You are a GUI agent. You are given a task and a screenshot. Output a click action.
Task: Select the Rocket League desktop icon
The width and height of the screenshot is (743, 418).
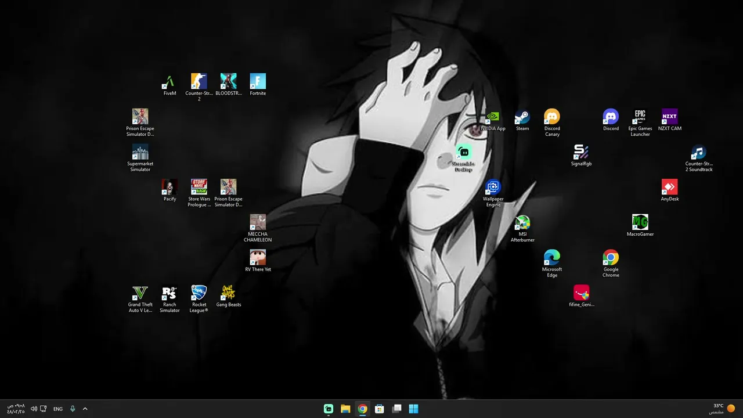(x=199, y=299)
